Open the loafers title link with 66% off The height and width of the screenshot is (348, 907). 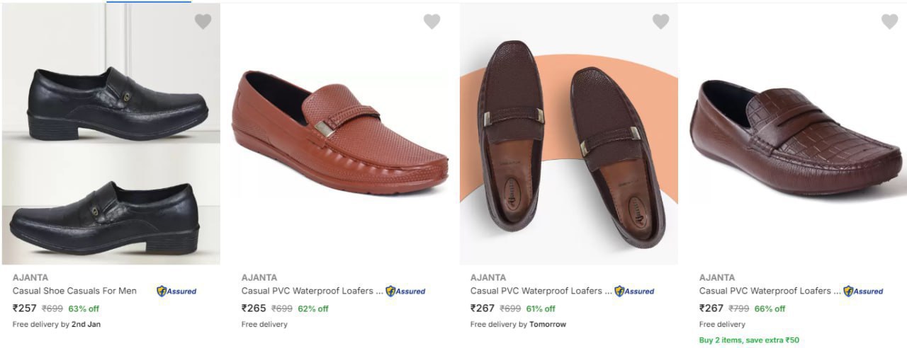coord(770,291)
